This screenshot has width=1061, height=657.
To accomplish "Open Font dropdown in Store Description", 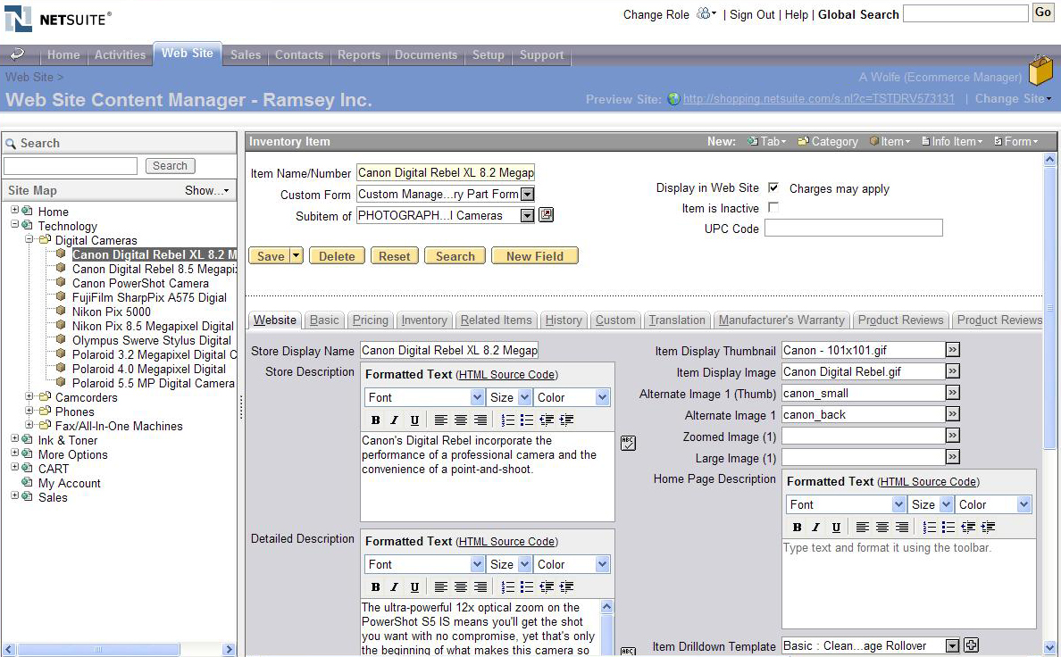I will pyautogui.click(x=424, y=397).
